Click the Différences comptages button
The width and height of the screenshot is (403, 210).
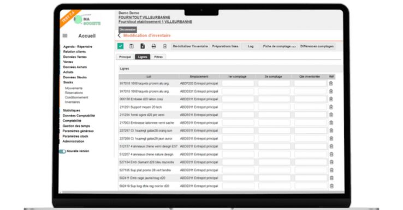point(317,46)
